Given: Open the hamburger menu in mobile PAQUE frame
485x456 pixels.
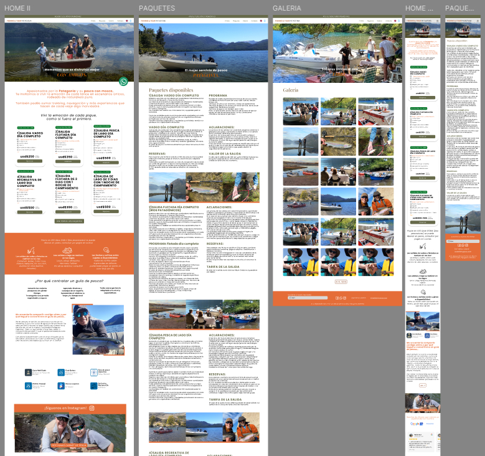Looking at the screenshot, I should coord(478,21).
